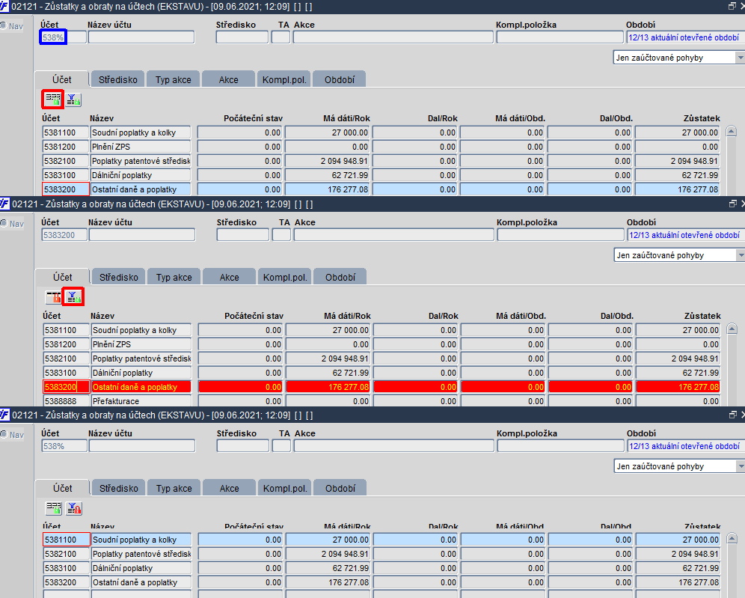Click the restore icon in middle window title bar
Screen dimensions: 745x598
[732, 204]
